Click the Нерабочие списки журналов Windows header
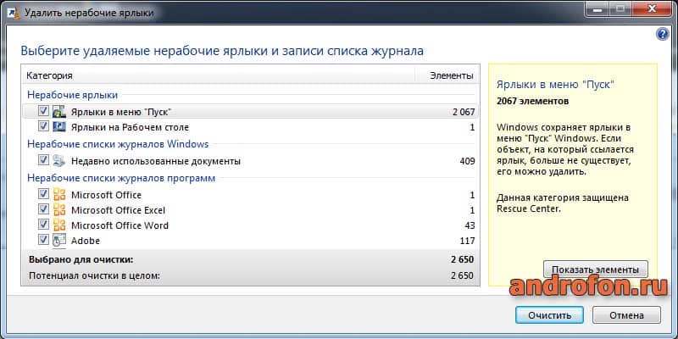 (x=118, y=143)
